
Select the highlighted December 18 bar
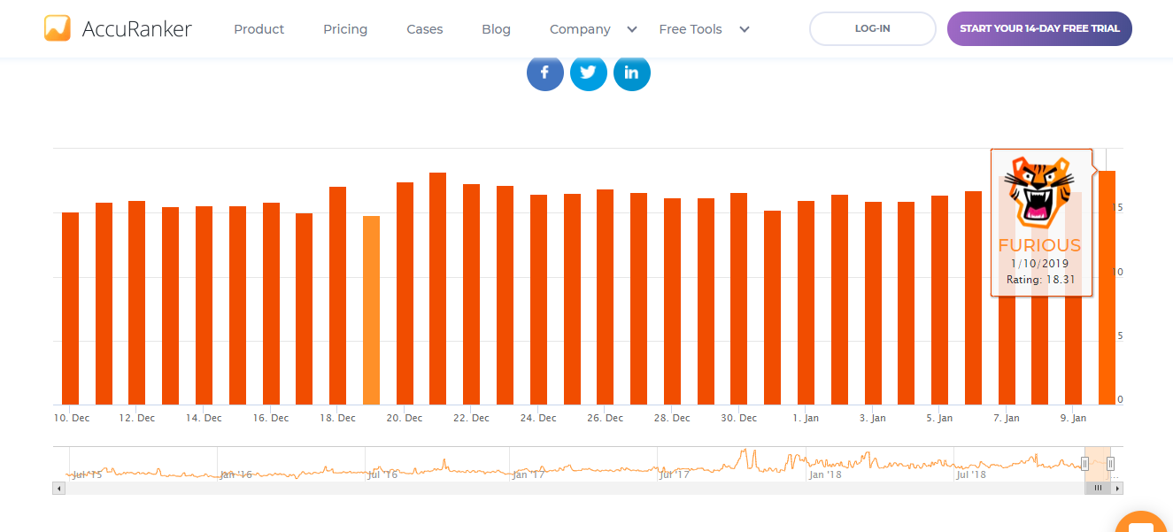click(371, 310)
